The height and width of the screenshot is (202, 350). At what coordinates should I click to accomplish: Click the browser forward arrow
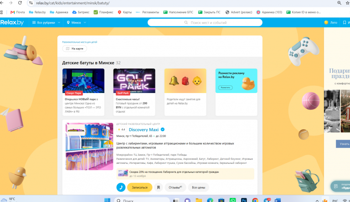tap(10, 3)
